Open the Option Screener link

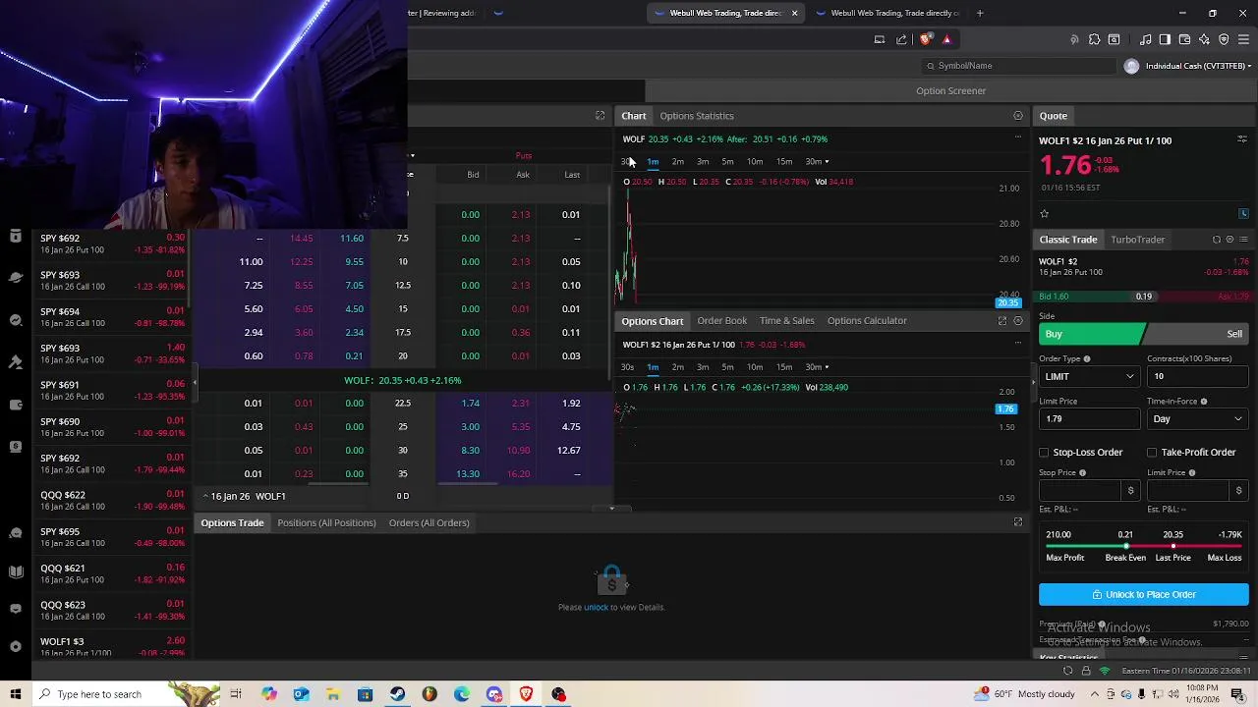coord(950,90)
